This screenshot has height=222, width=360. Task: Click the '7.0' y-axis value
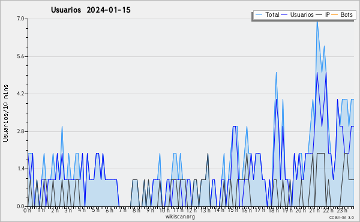pos(20,19)
